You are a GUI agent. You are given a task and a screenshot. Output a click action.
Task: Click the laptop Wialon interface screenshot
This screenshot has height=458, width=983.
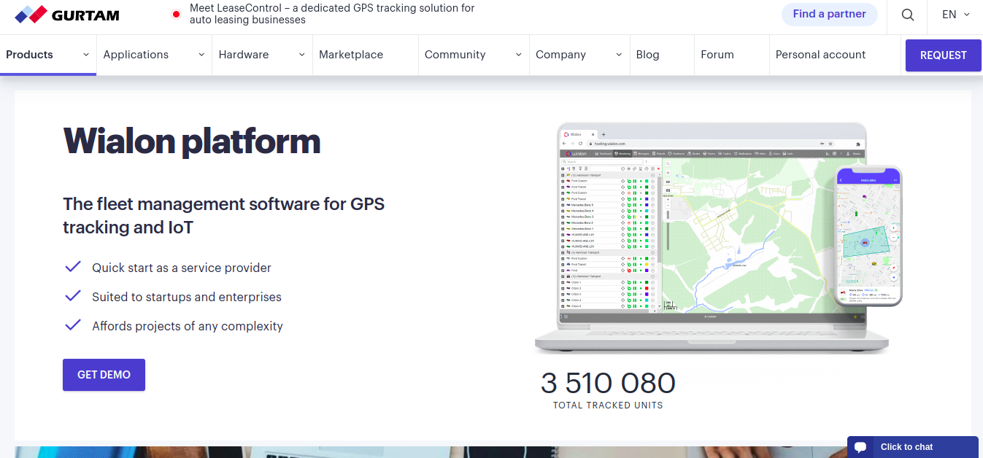[x=712, y=238]
